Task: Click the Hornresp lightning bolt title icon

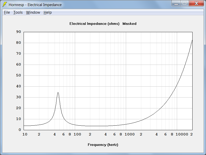Action: pyautogui.click(x=5, y=5)
